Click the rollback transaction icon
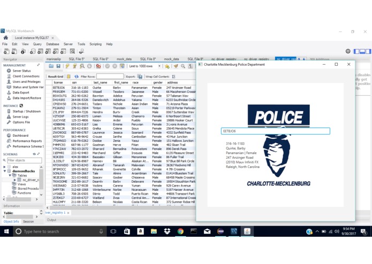 (115, 66)
